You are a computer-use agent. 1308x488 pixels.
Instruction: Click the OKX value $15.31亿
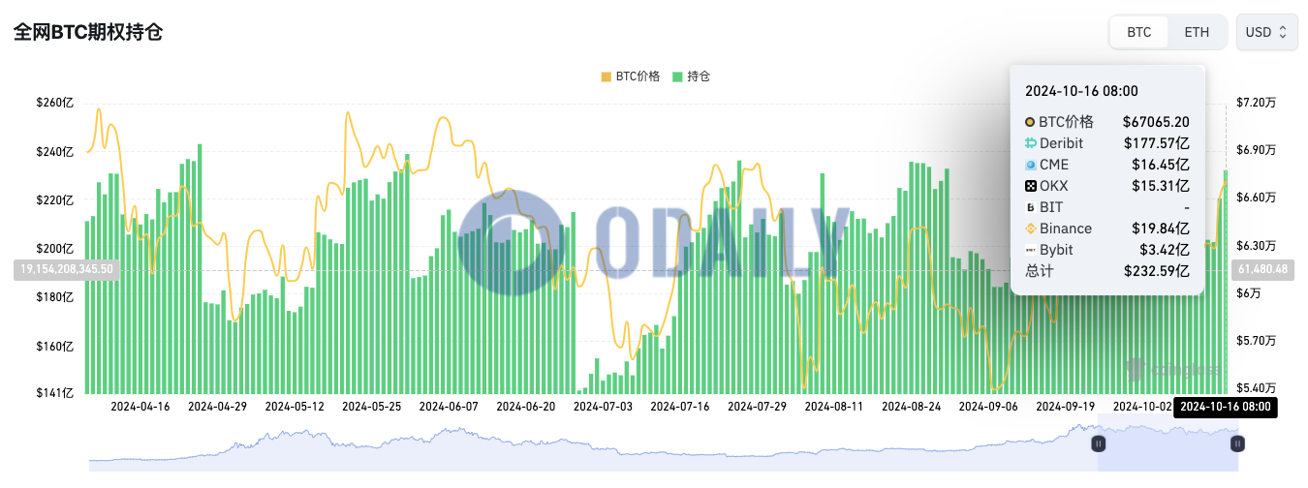click(x=1161, y=186)
